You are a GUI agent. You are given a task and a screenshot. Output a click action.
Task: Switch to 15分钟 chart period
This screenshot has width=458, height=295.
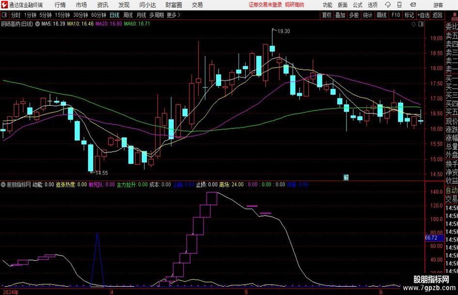(x=62, y=15)
